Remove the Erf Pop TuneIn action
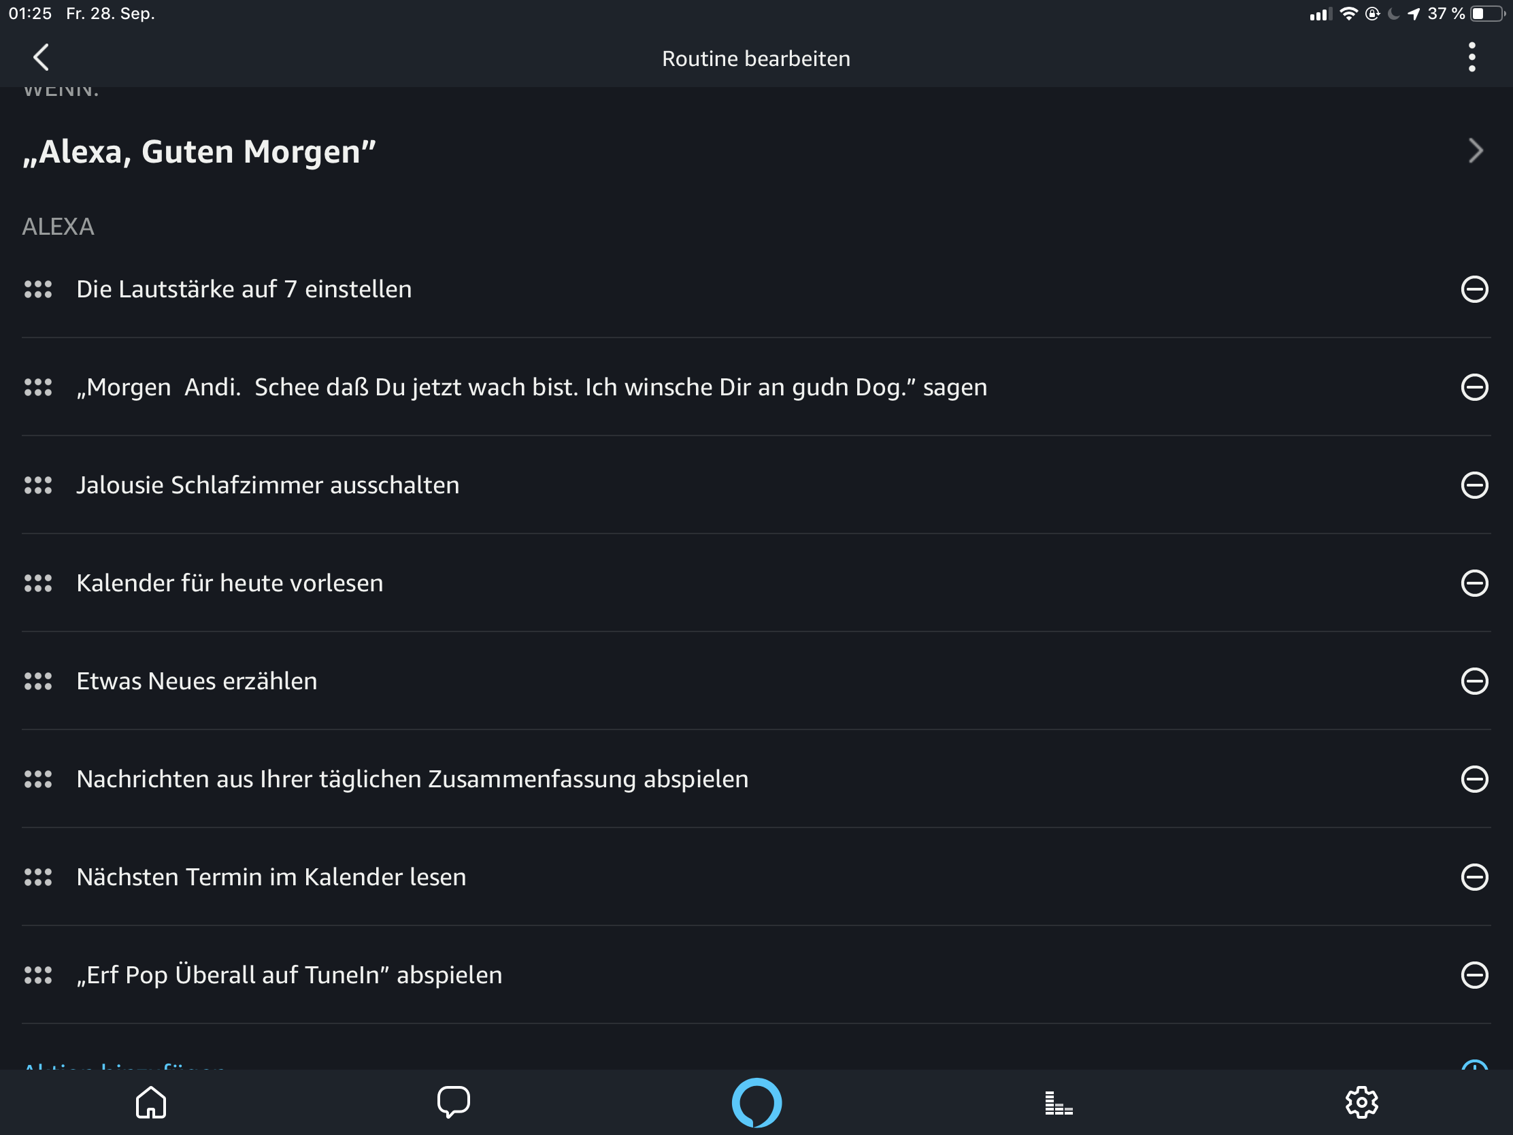Image resolution: width=1513 pixels, height=1135 pixels. coord(1474,975)
